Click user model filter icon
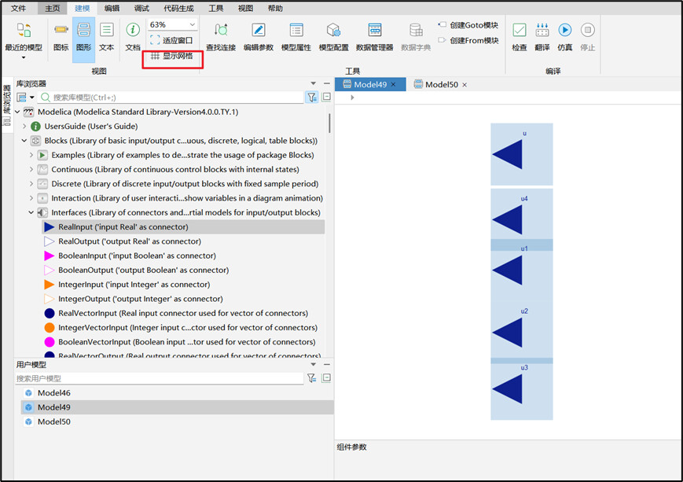This screenshot has height=482, width=683. [x=312, y=378]
